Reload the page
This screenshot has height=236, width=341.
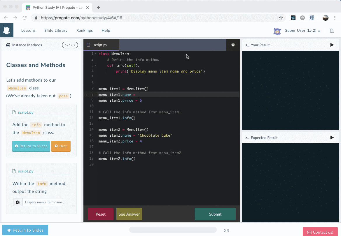point(25,18)
